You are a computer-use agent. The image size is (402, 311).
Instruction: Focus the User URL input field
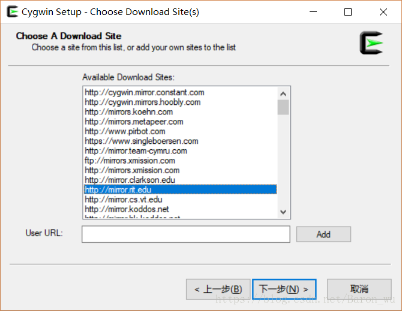coord(186,234)
